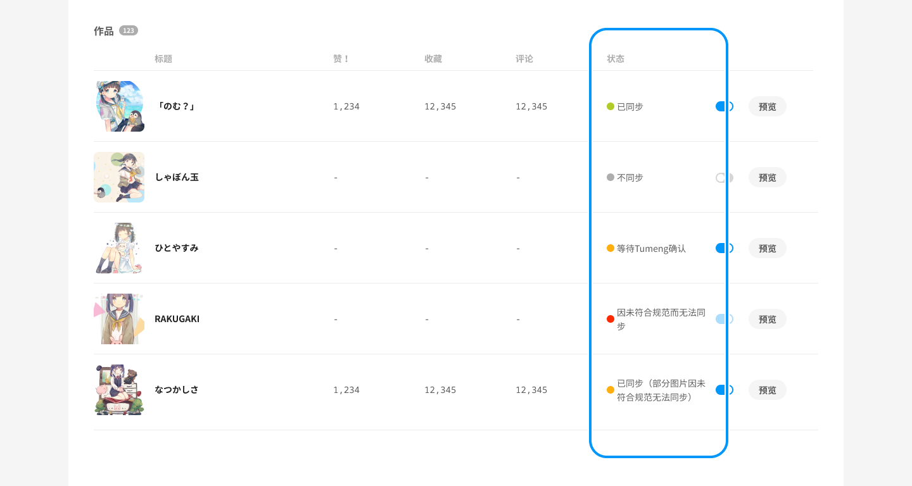Open preview for RAKUGAKI

pyautogui.click(x=767, y=319)
